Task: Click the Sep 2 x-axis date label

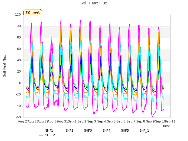Action: pos(82,121)
